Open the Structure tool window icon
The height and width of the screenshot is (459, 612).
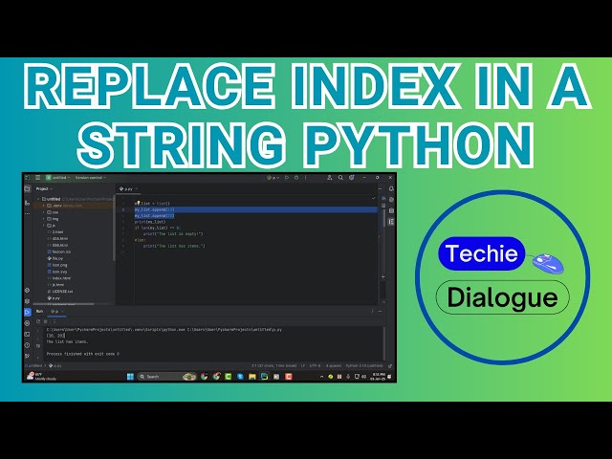coord(28,203)
